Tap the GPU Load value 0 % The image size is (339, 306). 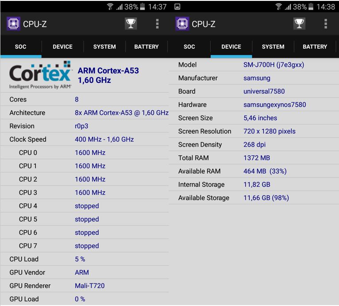[x=80, y=299]
